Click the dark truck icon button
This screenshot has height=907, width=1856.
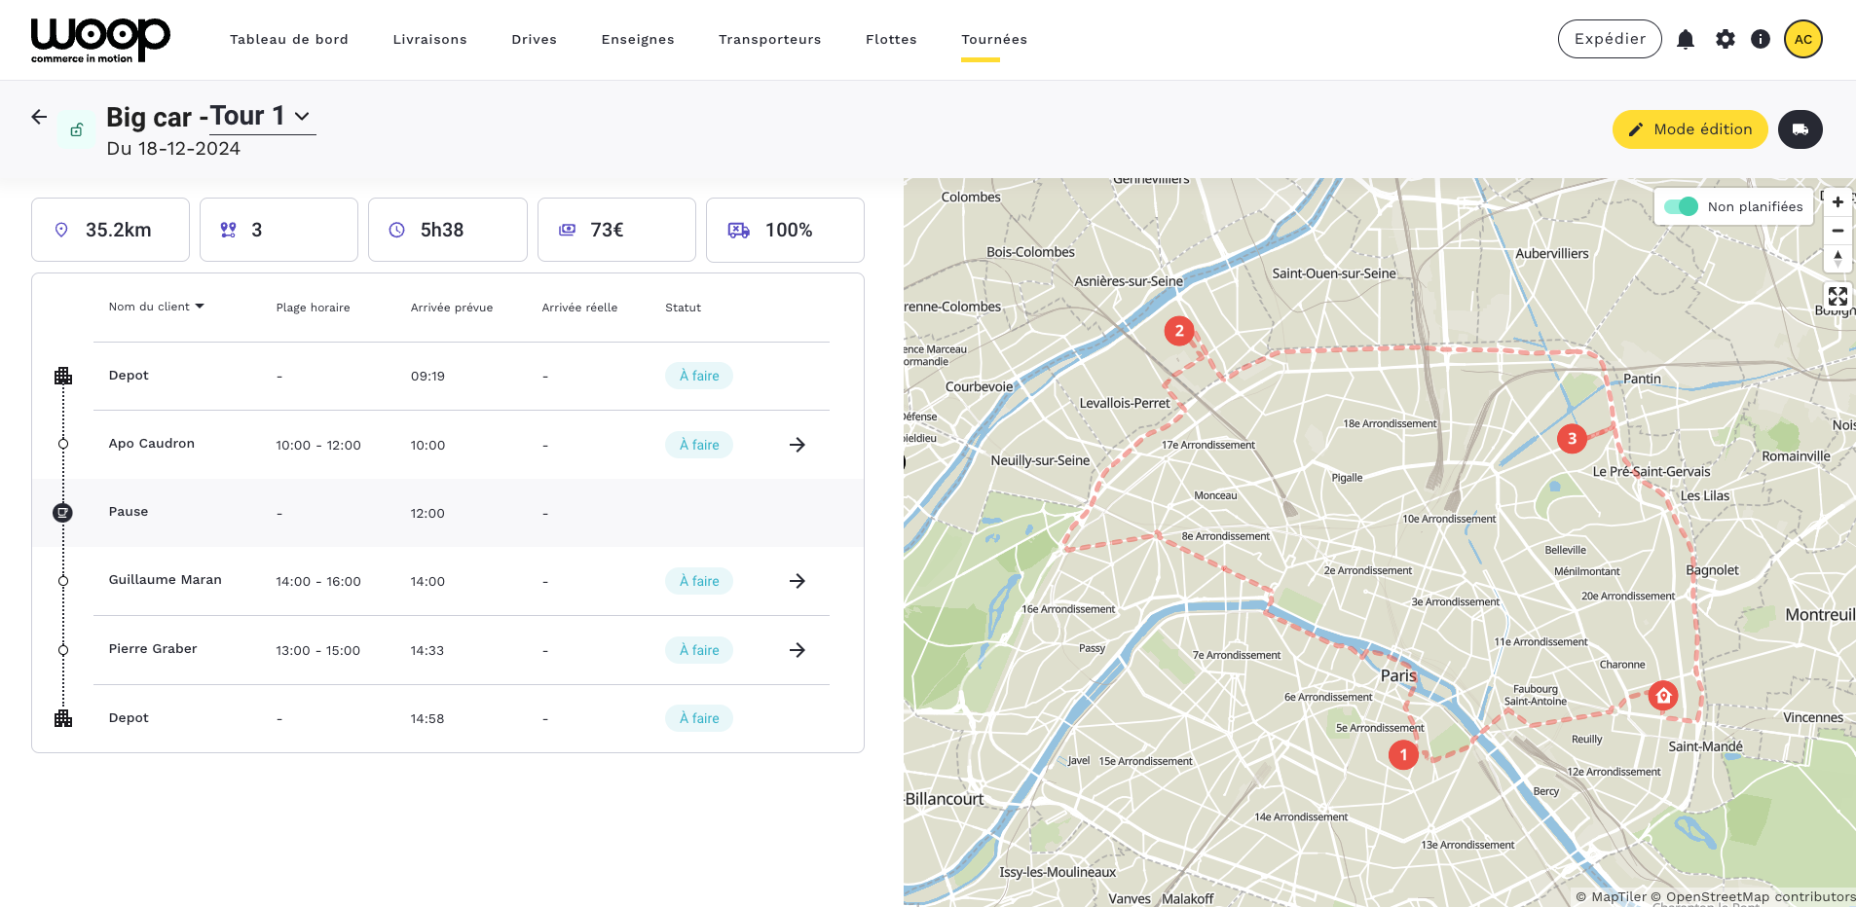point(1800,129)
